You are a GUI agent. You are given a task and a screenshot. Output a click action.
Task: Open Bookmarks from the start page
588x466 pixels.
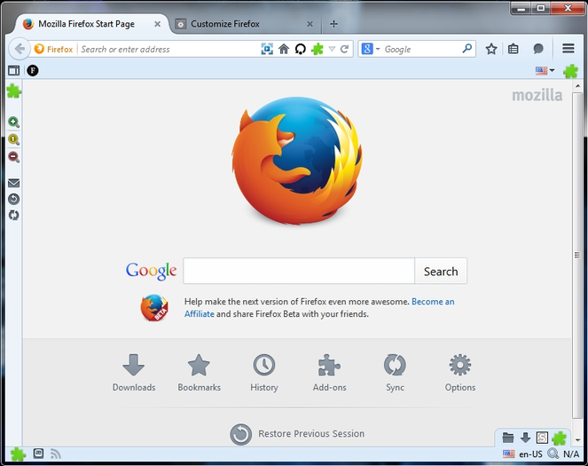[200, 373]
